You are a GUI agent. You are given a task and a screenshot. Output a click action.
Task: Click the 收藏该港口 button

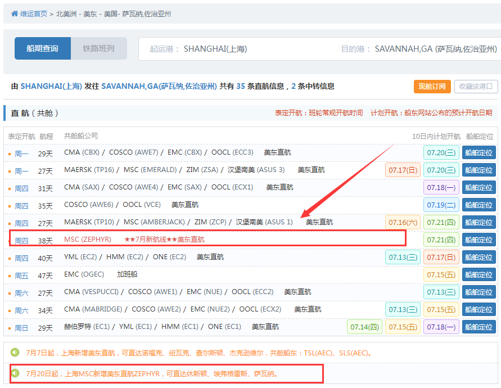[476, 86]
